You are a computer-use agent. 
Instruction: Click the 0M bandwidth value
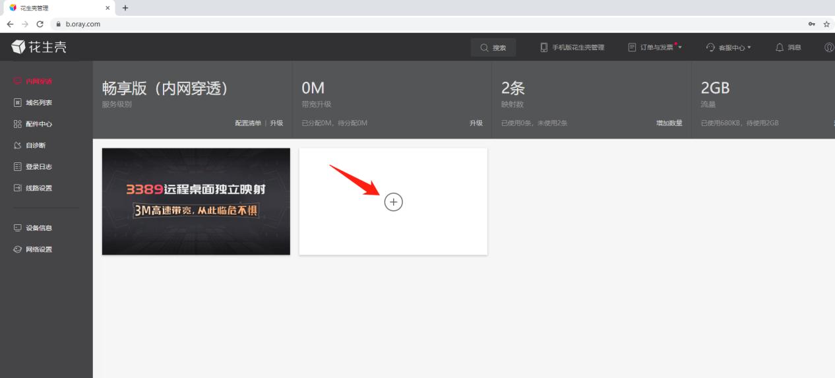coord(313,88)
